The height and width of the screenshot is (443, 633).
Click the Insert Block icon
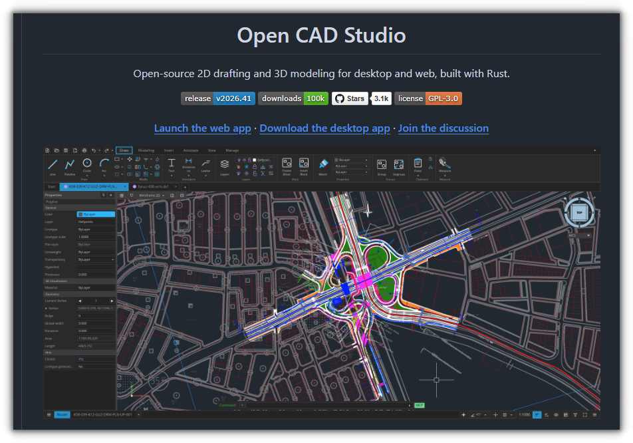[x=304, y=163]
